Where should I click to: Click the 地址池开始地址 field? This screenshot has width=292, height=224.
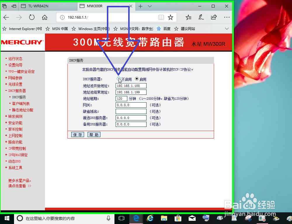click(x=131, y=86)
